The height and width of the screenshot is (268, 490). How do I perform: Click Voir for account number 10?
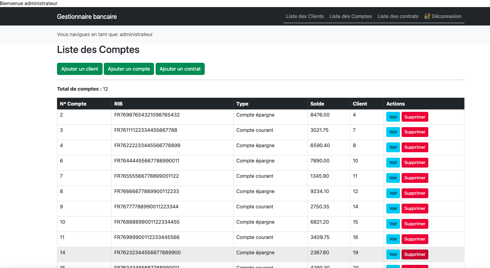pyautogui.click(x=393, y=224)
